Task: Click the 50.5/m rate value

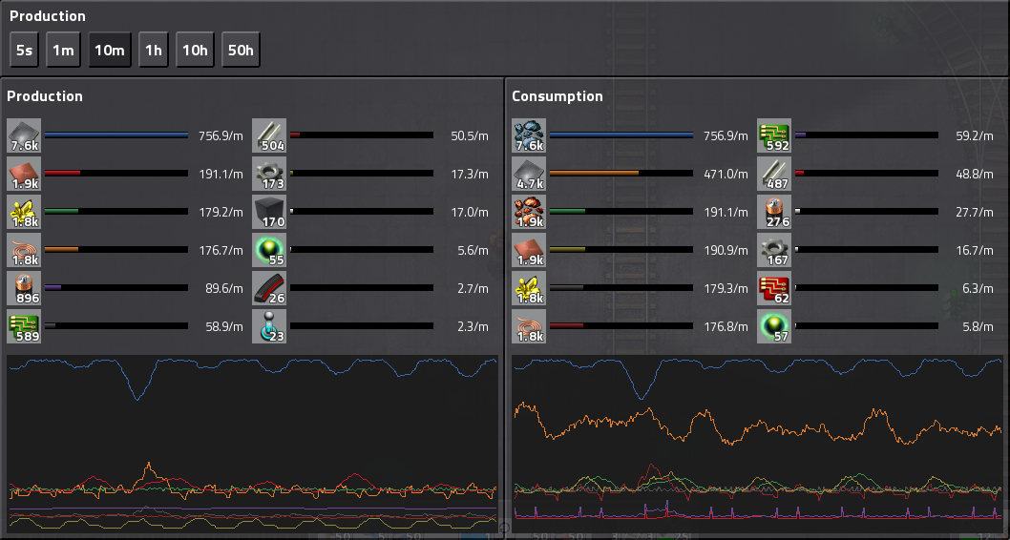Action: pos(470,135)
